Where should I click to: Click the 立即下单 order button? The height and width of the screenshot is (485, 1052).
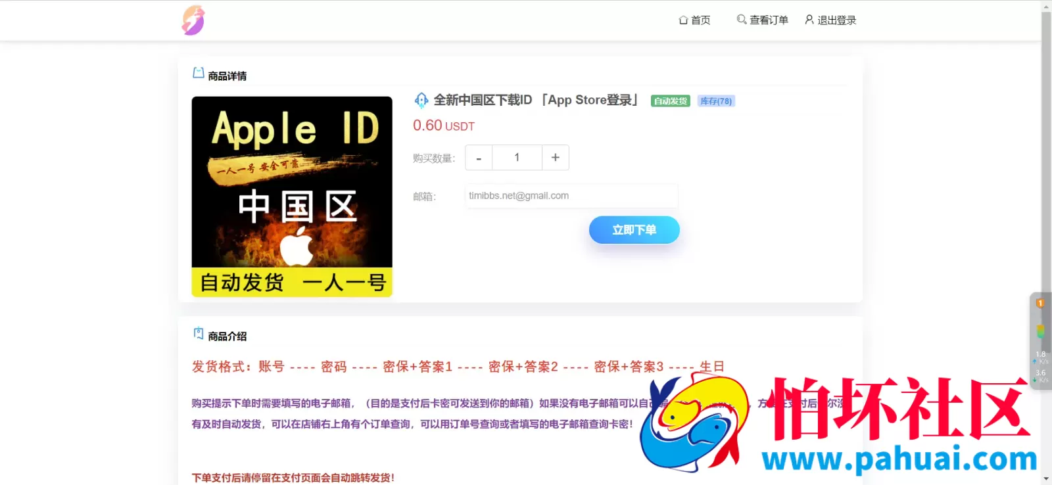[634, 230]
